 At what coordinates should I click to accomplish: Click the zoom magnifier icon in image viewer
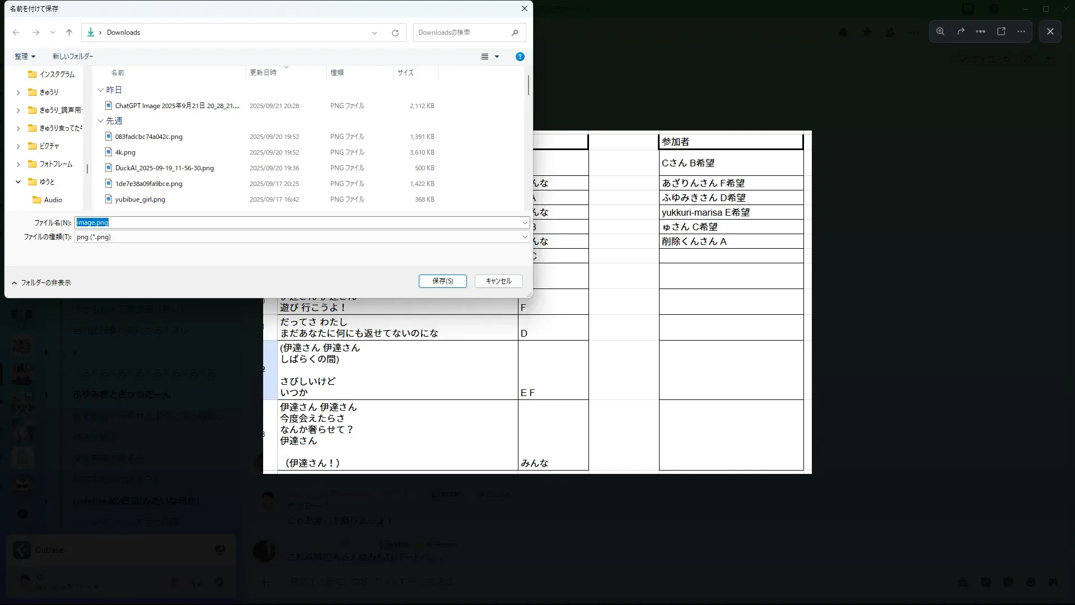click(941, 31)
